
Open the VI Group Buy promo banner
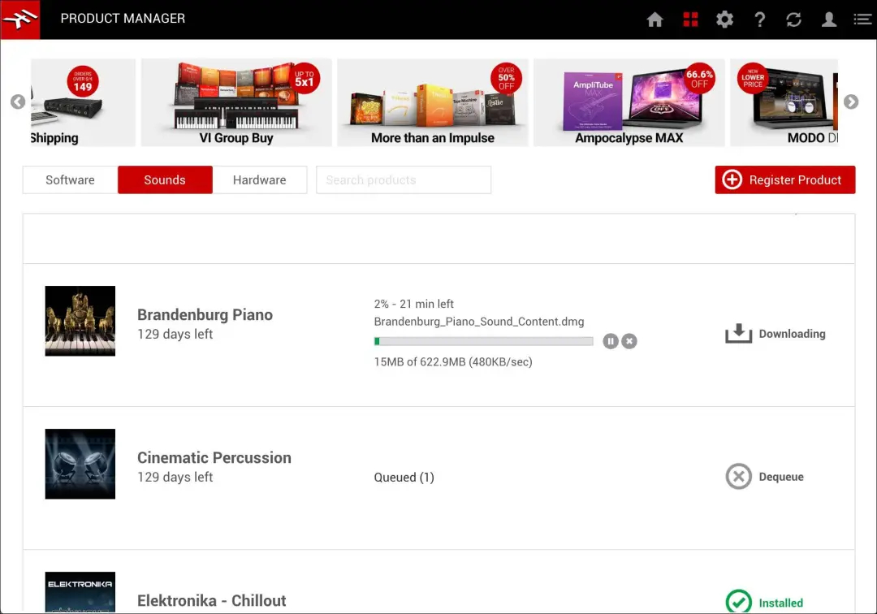[x=236, y=102]
